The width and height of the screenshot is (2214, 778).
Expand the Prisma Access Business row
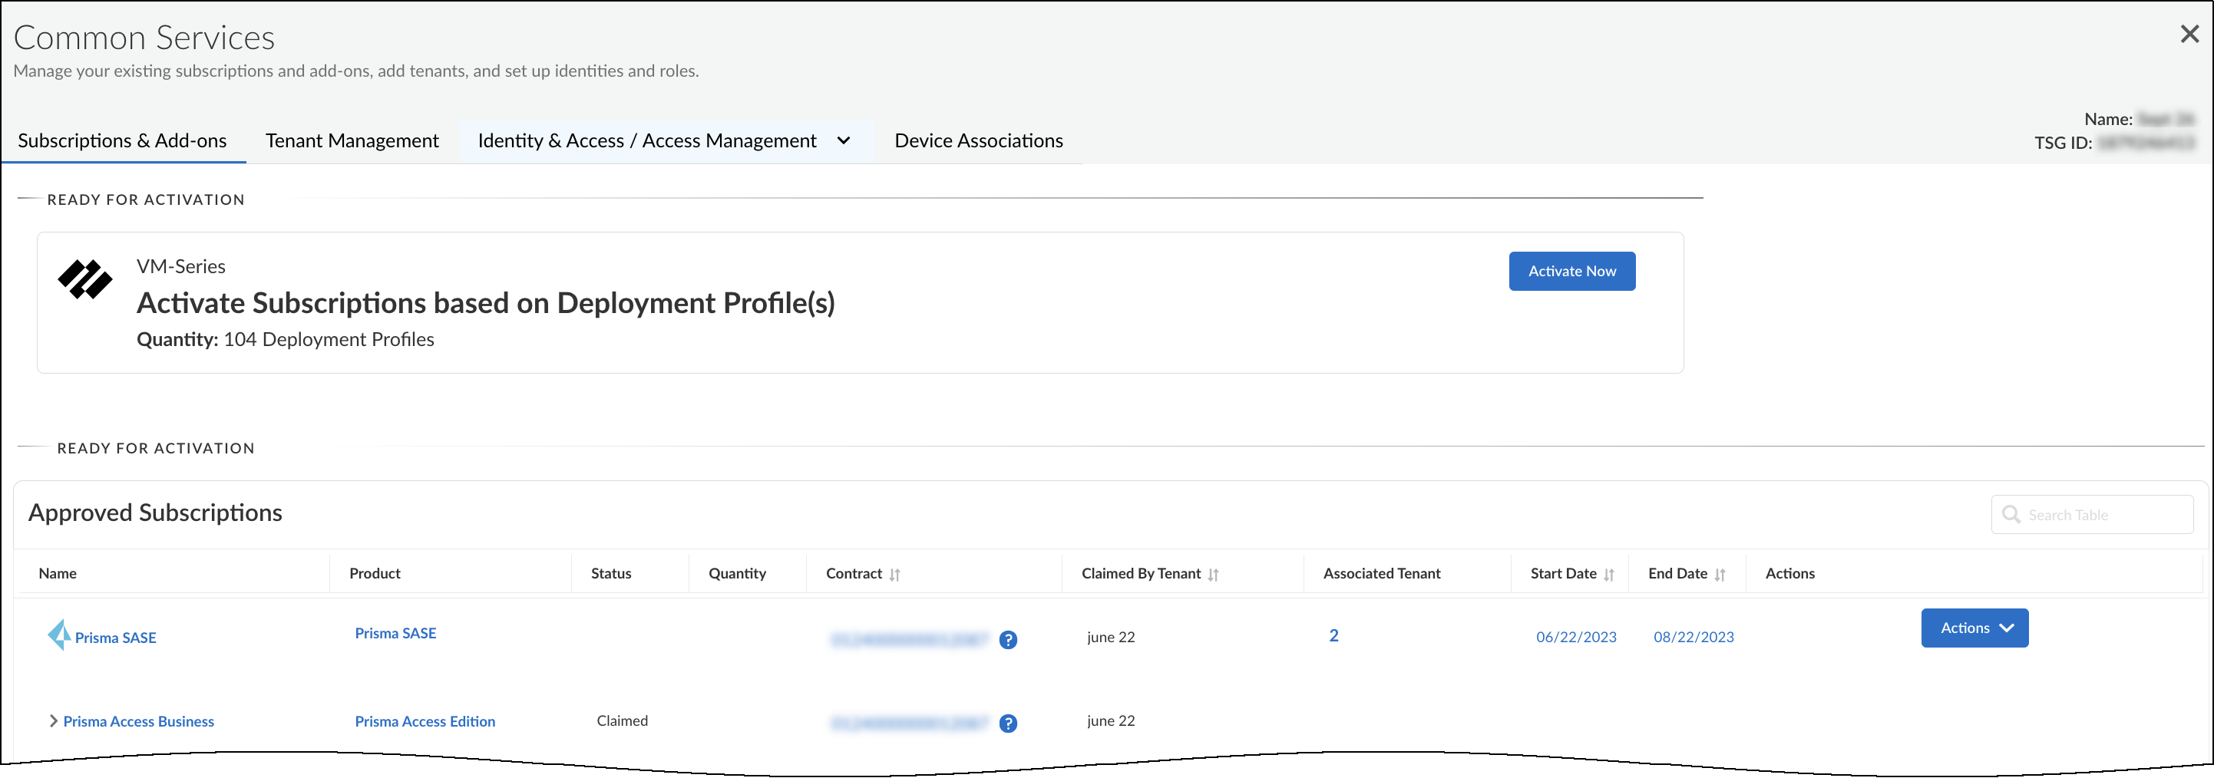(x=53, y=721)
